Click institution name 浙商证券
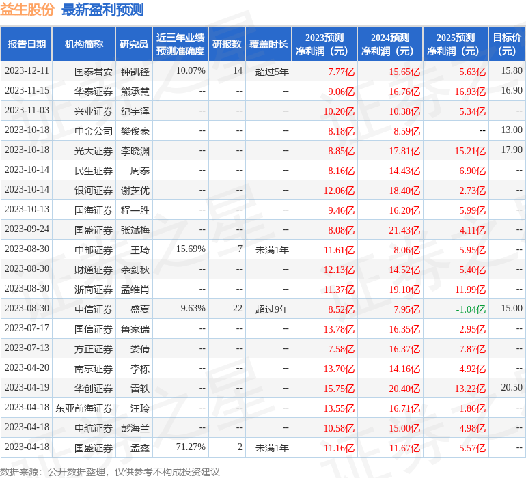The height and width of the screenshot is (478, 526). (94, 289)
